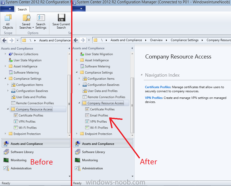Open Monitoring workspace in right window
231x186 pixels.
(x=103, y=160)
